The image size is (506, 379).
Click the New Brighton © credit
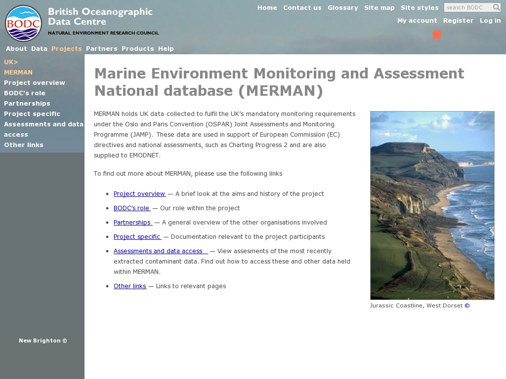click(43, 341)
